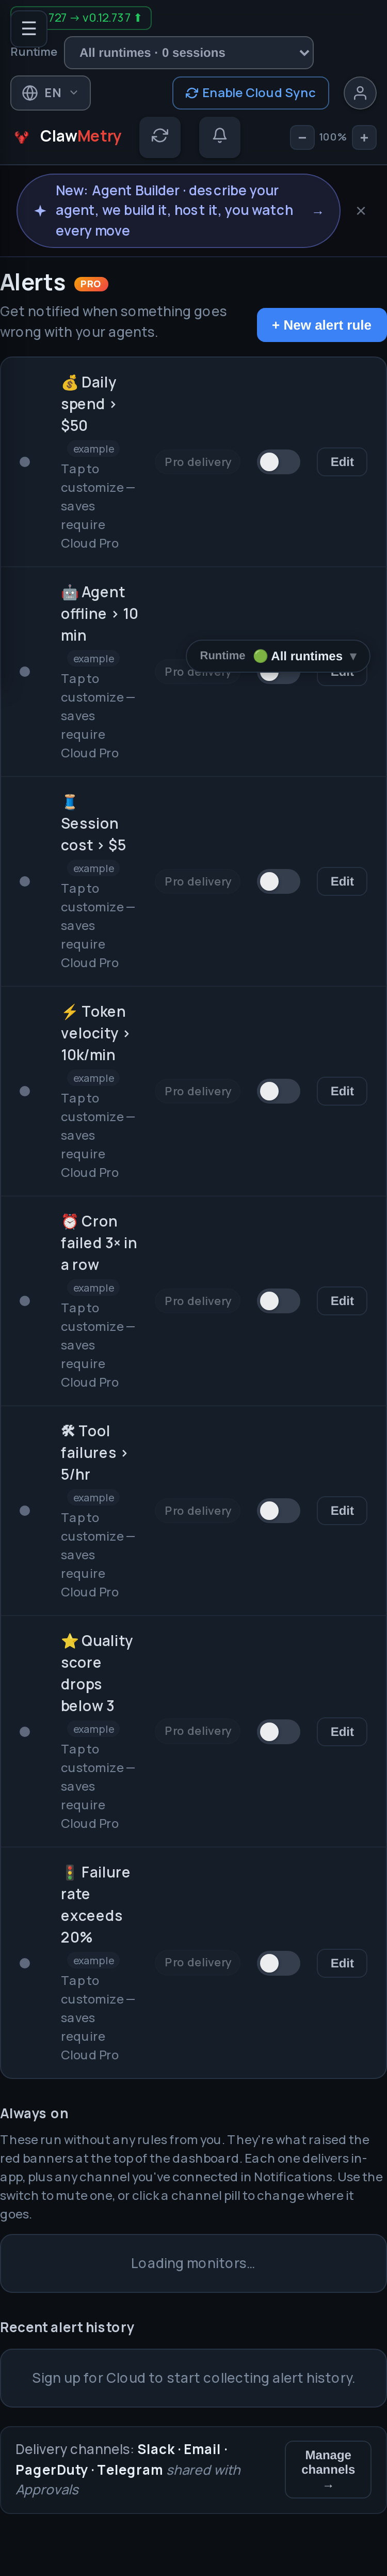Open the All runtimes sessions dropdown

(189, 53)
